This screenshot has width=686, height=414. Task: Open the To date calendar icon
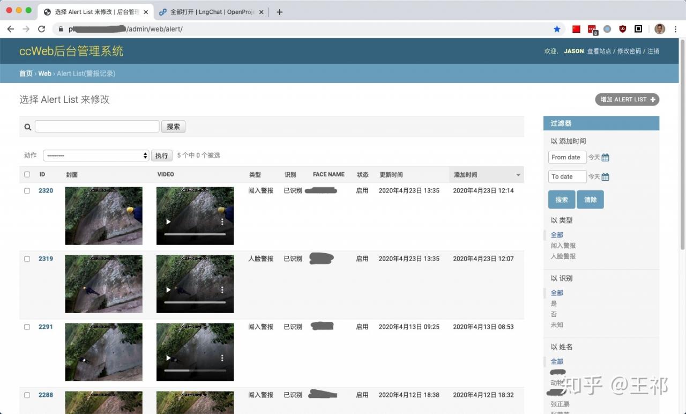click(x=605, y=177)
